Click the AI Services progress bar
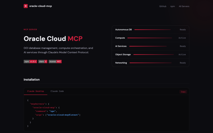213x133 pixels. (148, 46)
